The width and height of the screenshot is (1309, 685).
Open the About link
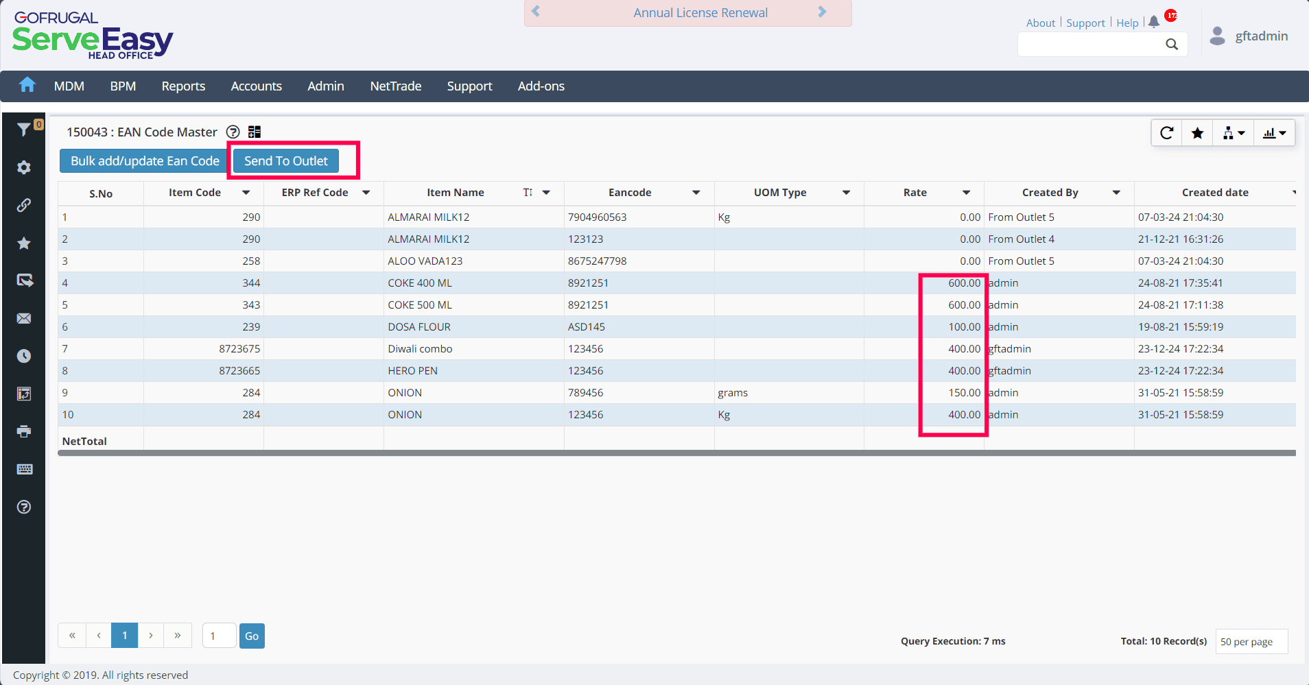tap(1041, 23)
